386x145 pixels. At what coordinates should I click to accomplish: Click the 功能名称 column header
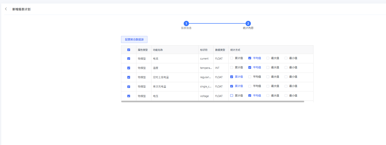158,50
